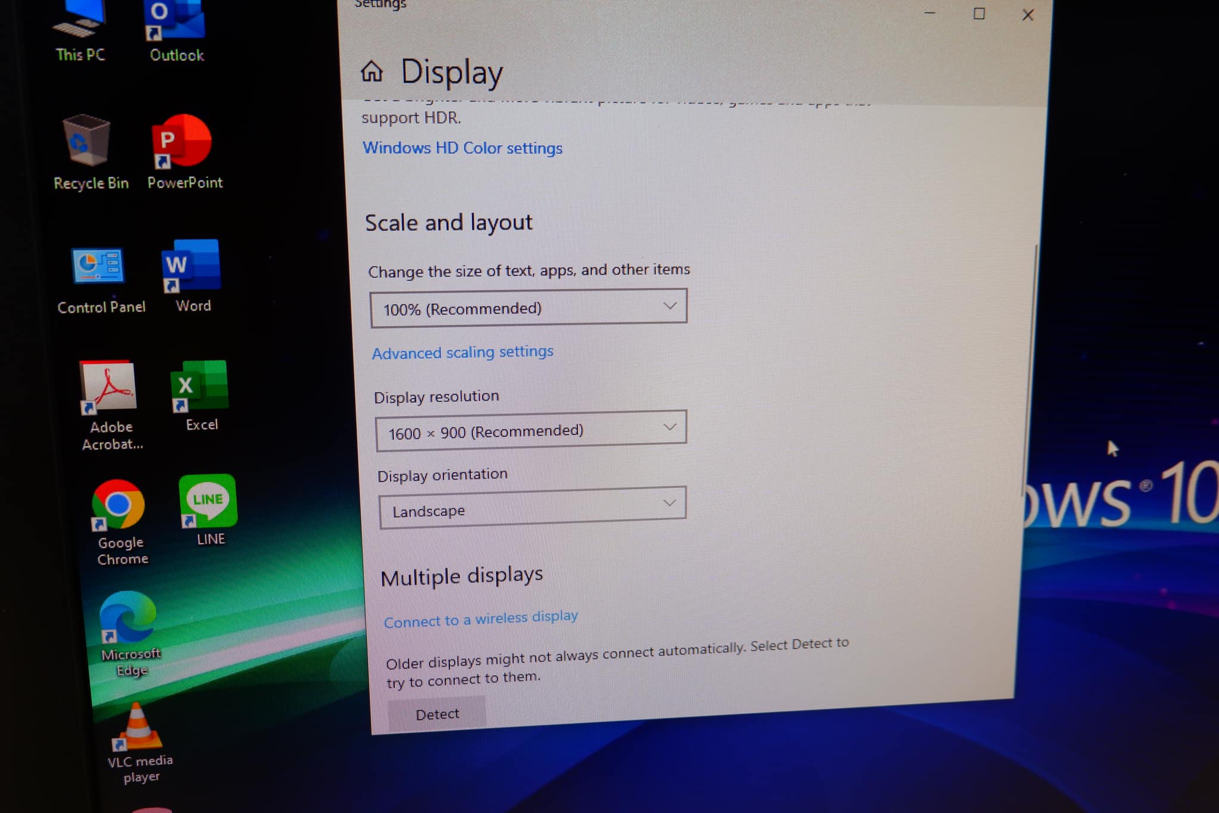Screen dimensions: 1219x813
Task: Select the Microsoft Edge desktop shortcut
Action: 128,619
